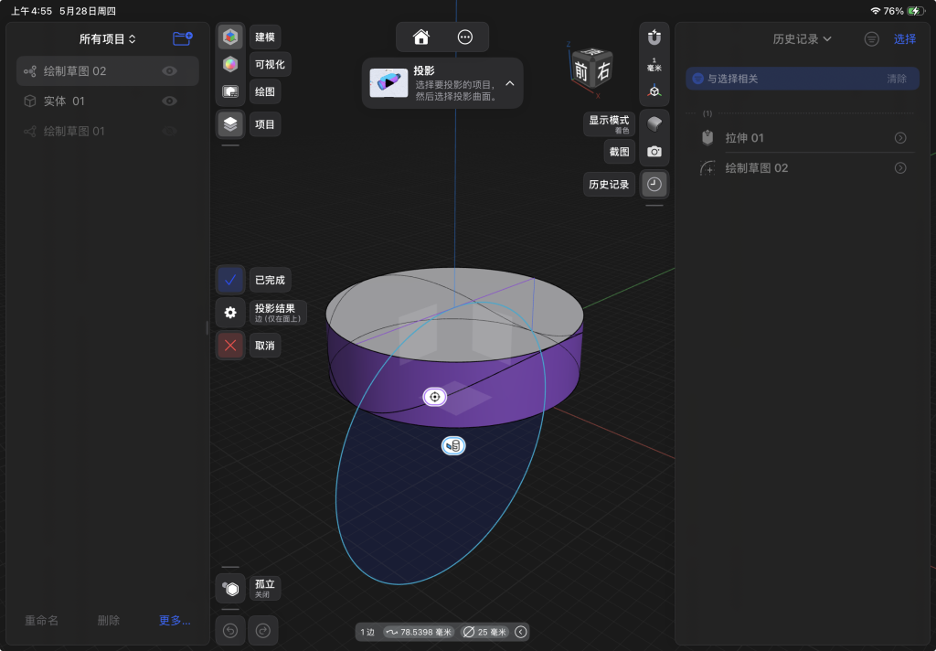The width and height of the screenshot is (936, 651).
Task: Adjust the 1 毫米 grid snap setting
Action: click(x=654, y=65)
